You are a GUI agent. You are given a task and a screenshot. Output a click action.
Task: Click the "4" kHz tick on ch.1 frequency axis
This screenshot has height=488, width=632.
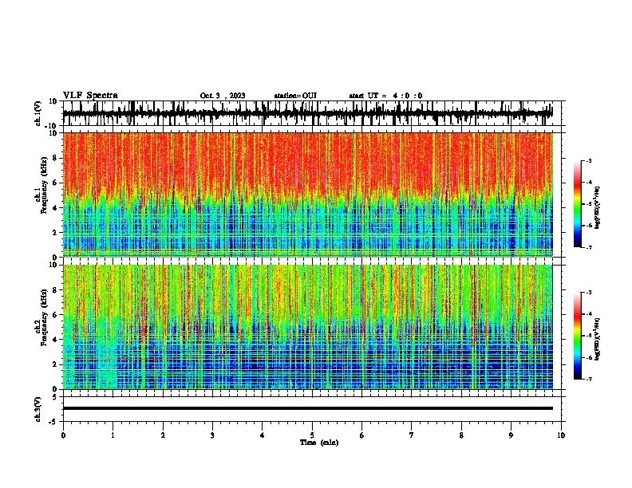pos(56,208)
